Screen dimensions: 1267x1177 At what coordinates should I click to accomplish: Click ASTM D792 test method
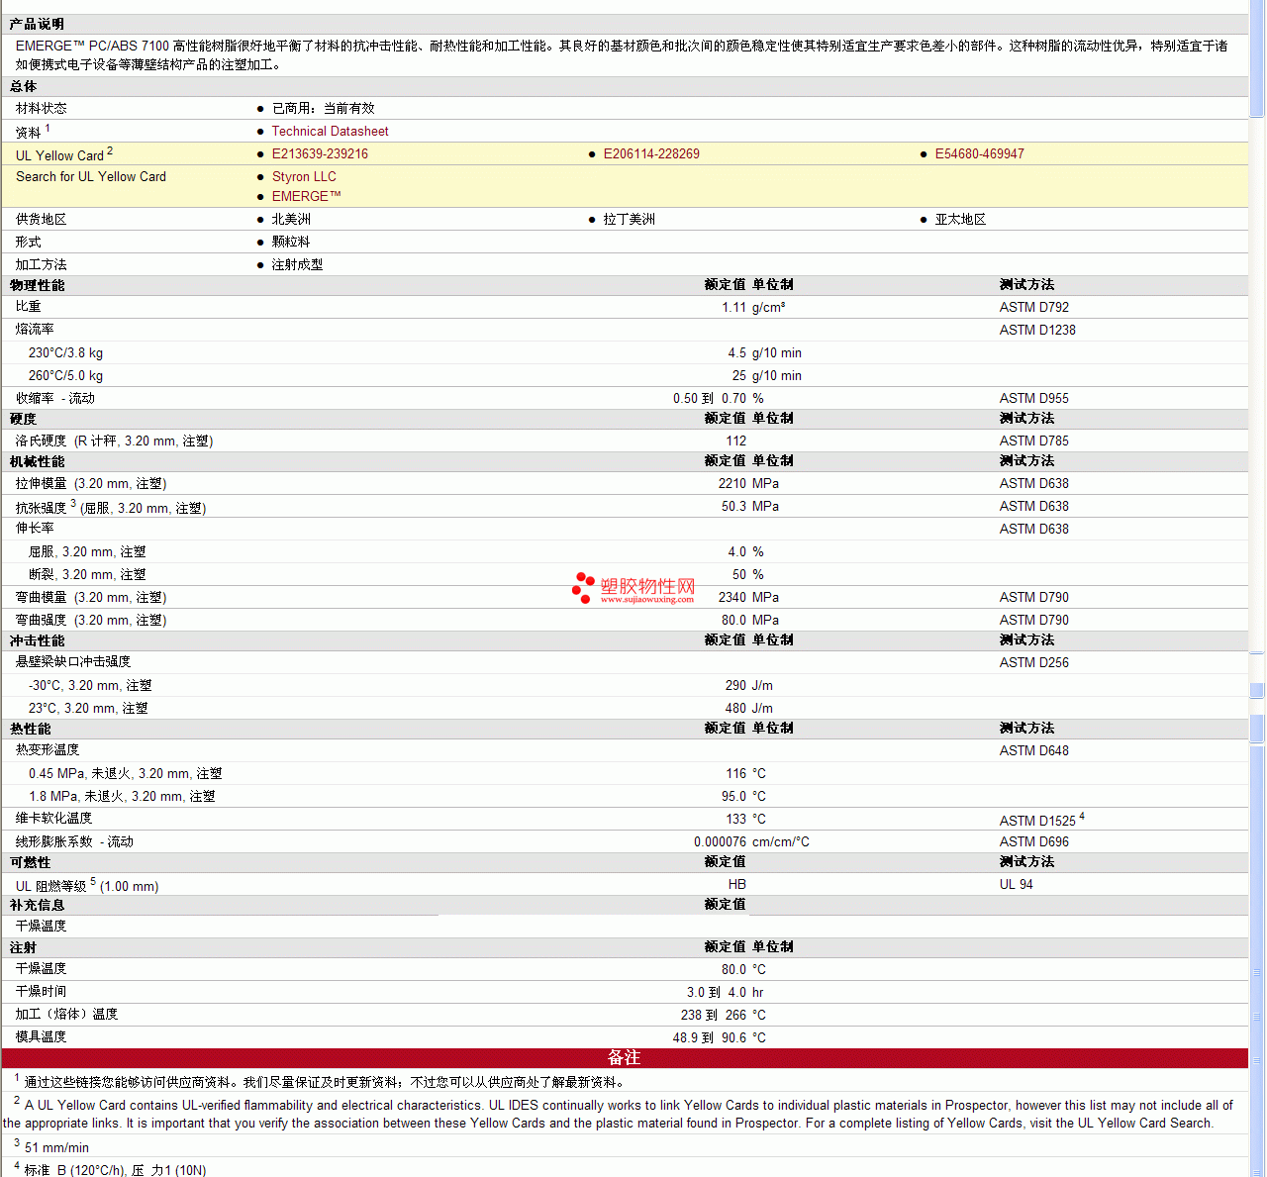click(1034, 307)
